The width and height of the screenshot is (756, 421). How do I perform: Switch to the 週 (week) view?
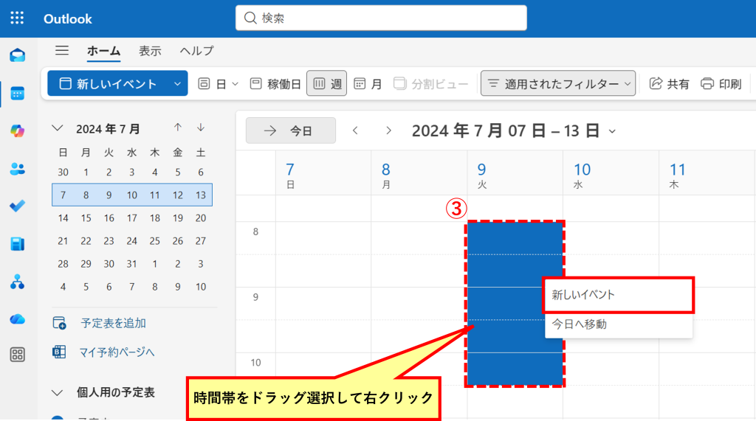(326, 84)
